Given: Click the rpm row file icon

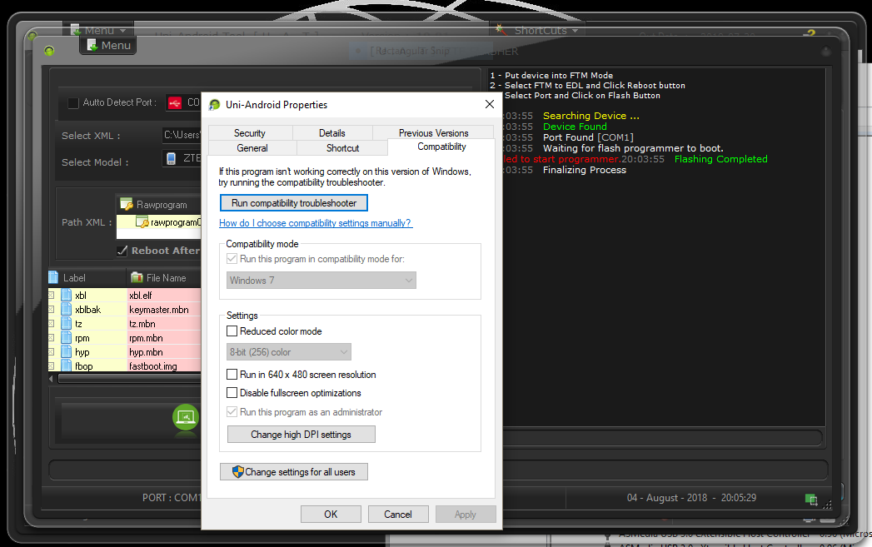Looking at the screenshot, I should [66, 338].
